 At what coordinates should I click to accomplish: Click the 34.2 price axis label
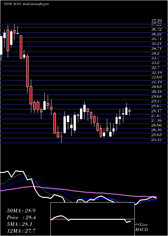pyautogui.click(x=156, y=53)
